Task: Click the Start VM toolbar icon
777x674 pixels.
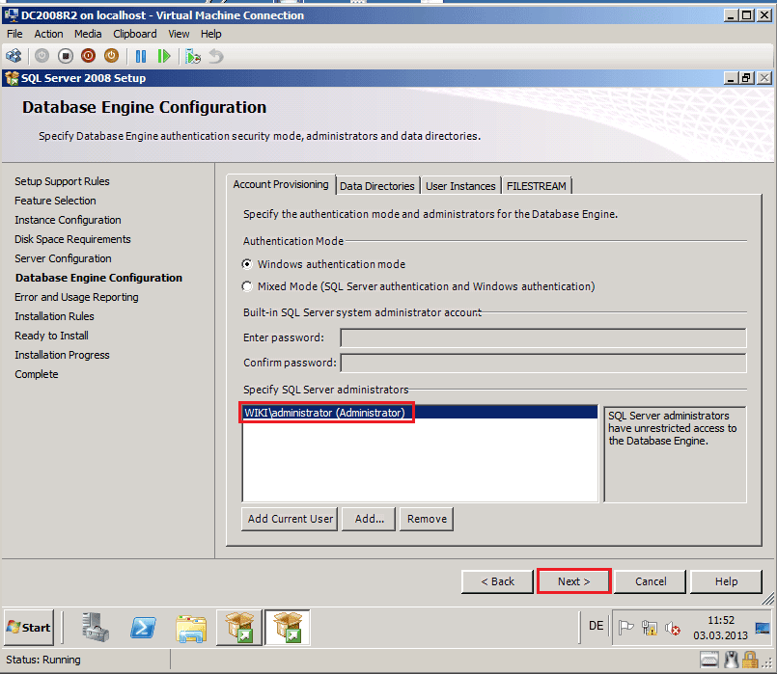Action: (42, 56)
